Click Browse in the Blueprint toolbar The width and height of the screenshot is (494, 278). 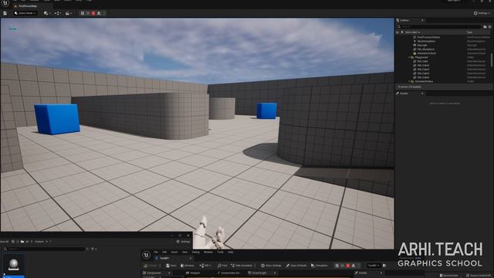coord(188,266)
